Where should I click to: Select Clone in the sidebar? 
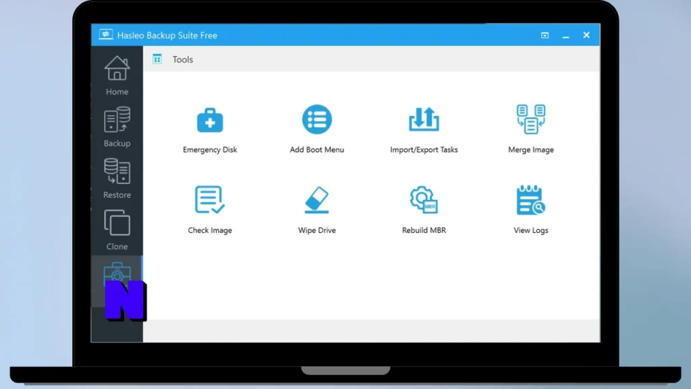(x=117, y=230)
